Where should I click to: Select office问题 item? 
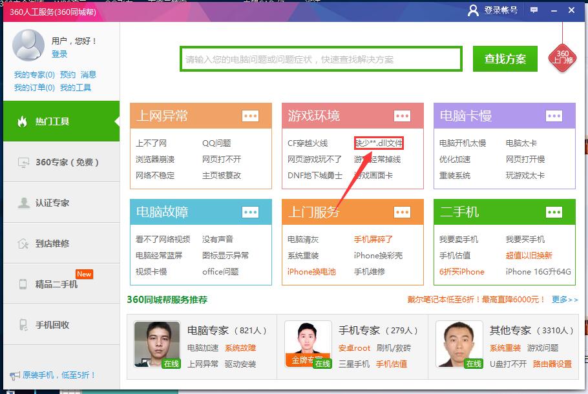click(220, 271)
